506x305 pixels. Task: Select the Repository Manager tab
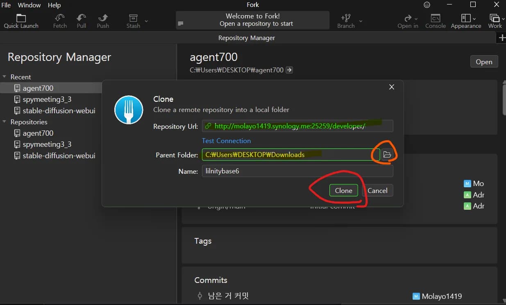pos(247,38)
